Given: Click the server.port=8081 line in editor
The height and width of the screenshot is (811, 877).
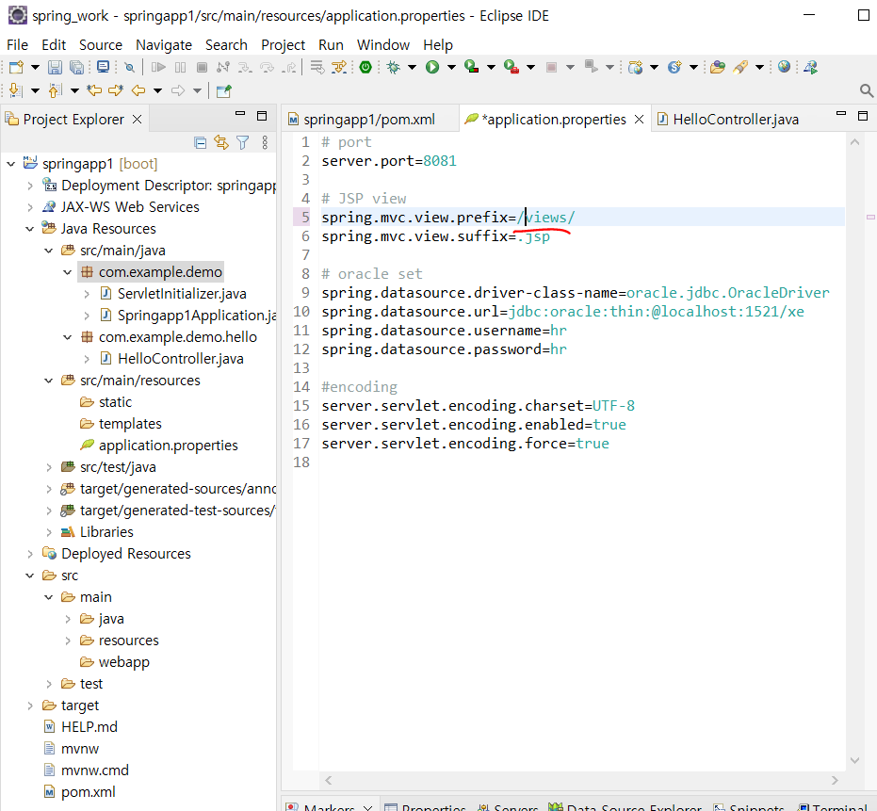Looking at the screenshot, I should pos(389,161).
